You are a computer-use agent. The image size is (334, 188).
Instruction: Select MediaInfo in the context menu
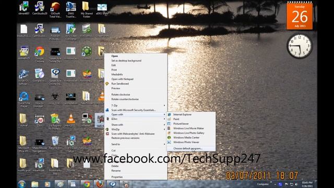[x=136, y=75]
